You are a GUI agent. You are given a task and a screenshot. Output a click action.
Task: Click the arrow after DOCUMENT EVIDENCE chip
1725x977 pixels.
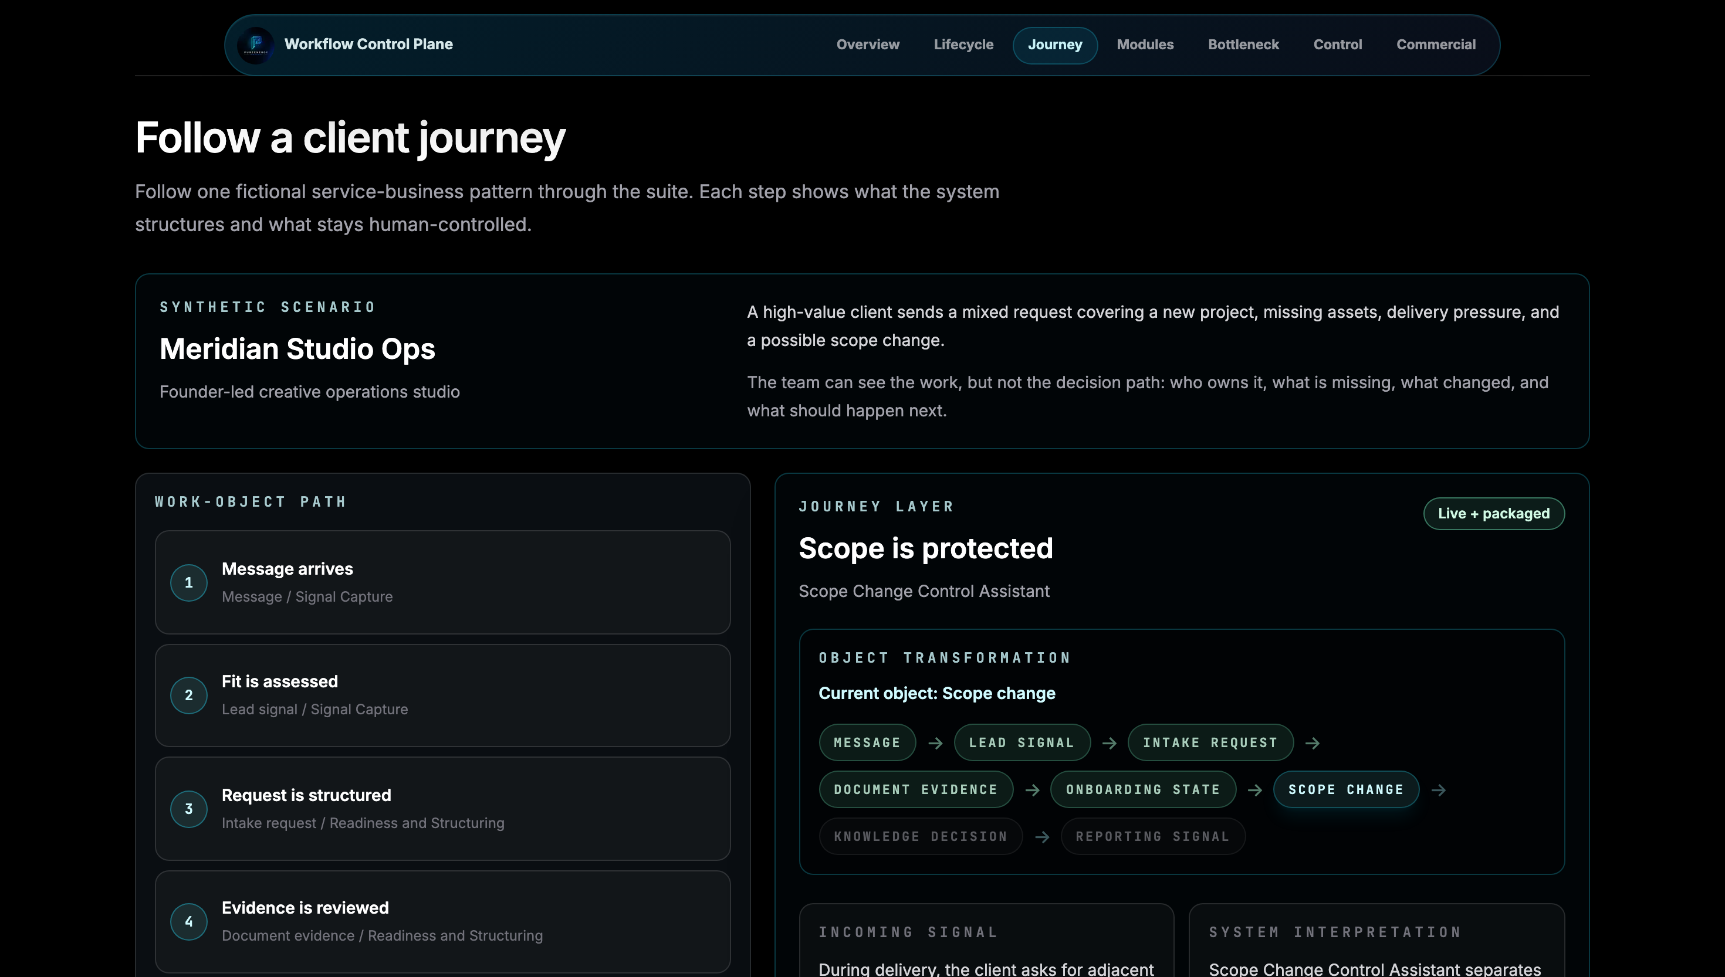coord(1032,790)
